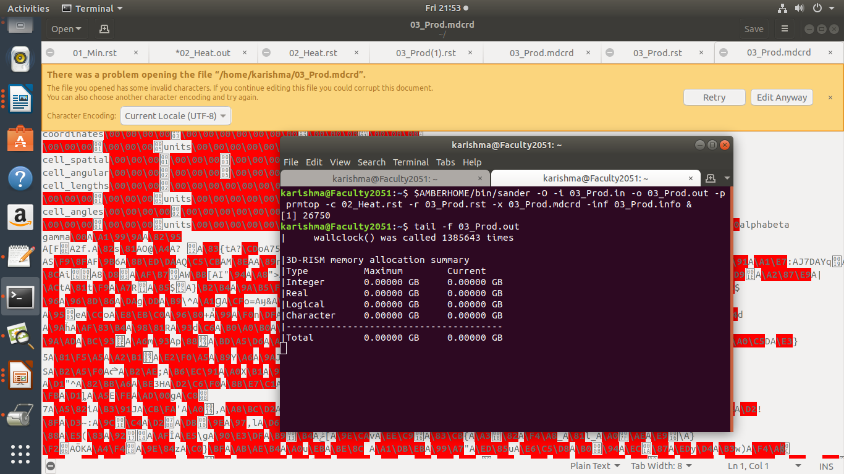The height and width of the screenshot is (474, 844).
Task: Close the 01_Min.rst tab
Action: pos(136,53)
